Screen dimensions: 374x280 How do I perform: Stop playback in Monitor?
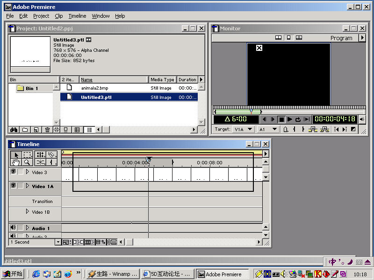[x=281, y=119]
